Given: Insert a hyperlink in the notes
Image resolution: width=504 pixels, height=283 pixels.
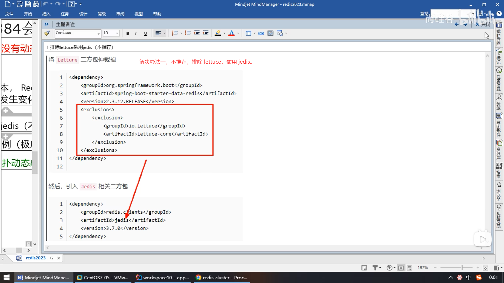Looking at the screenshot, I should pyautogui.click(x=261, y=33).
